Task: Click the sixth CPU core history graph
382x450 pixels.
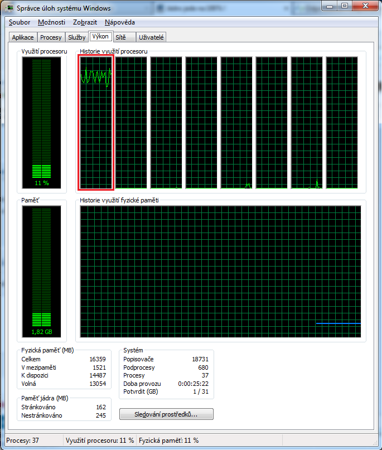Action: 272,123
